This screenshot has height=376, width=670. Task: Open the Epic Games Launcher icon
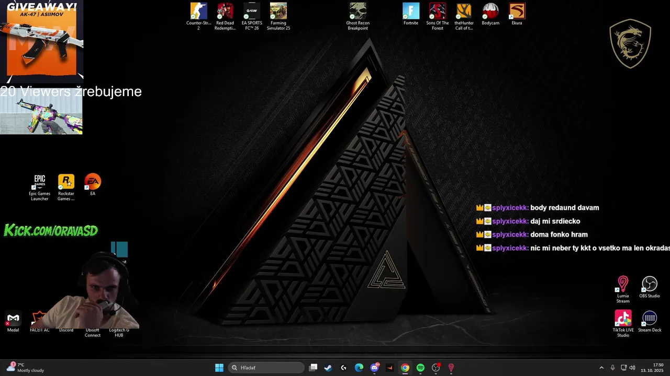[x=40, y=187]
